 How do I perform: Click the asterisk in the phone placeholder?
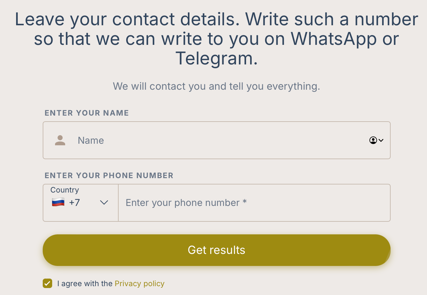[244, 202]
